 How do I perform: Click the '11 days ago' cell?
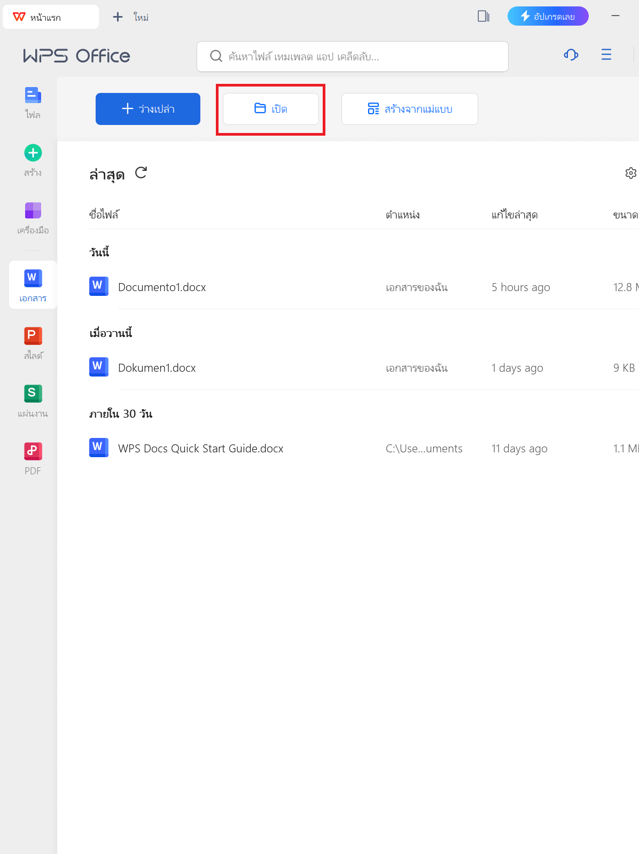tap(519, 449)
